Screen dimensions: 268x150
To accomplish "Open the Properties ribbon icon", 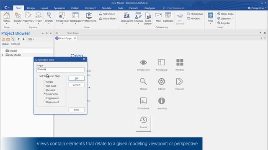I will point(28,17).
